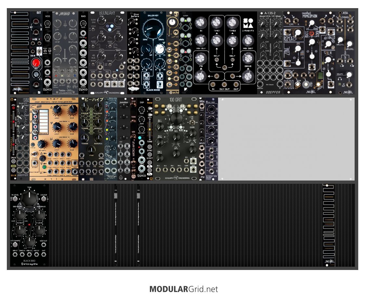Image resolution: width=368 pixels, height=296 pixels.
Task: Toggle the COLOUR switch on Black BBD
Action: (44, 199)
